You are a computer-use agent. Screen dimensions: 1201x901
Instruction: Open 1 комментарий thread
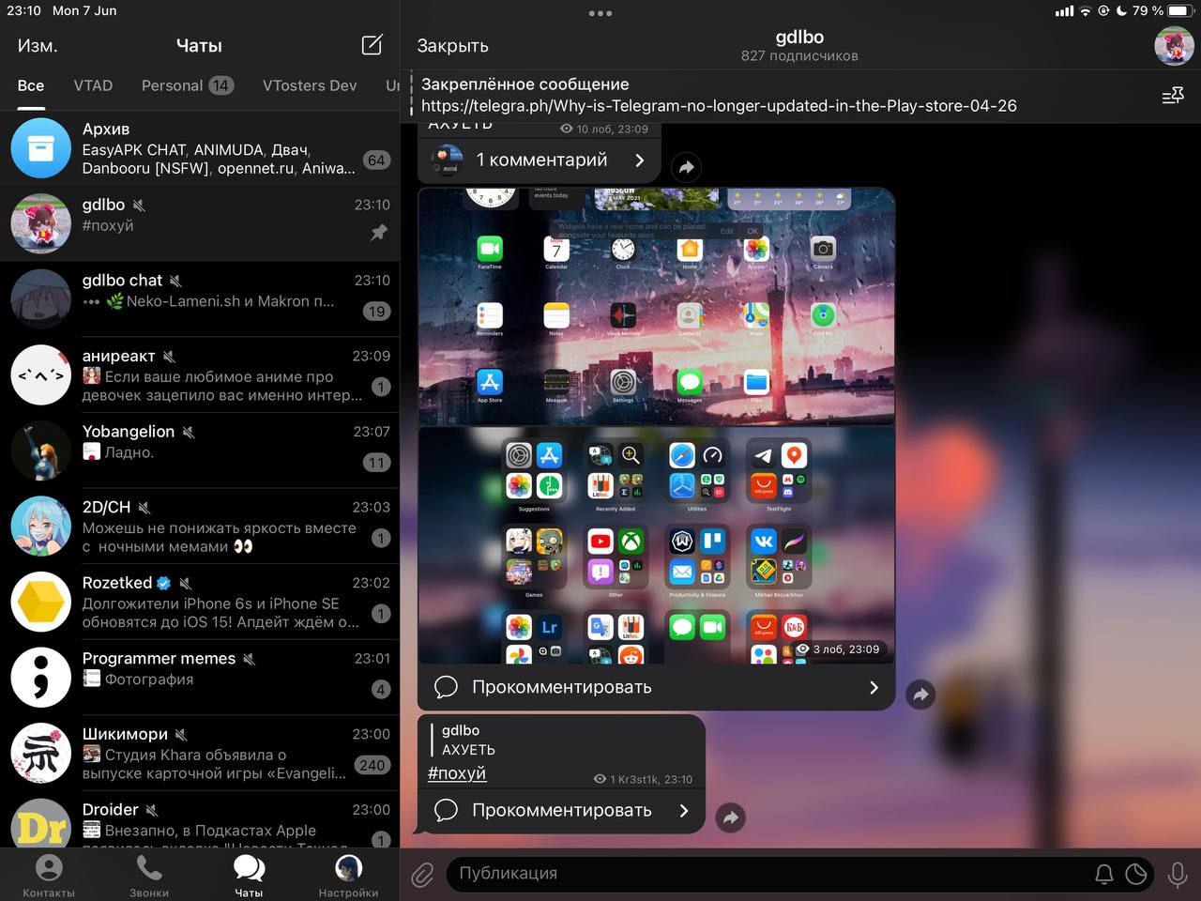pyautogui.click(x=540, y=160)
